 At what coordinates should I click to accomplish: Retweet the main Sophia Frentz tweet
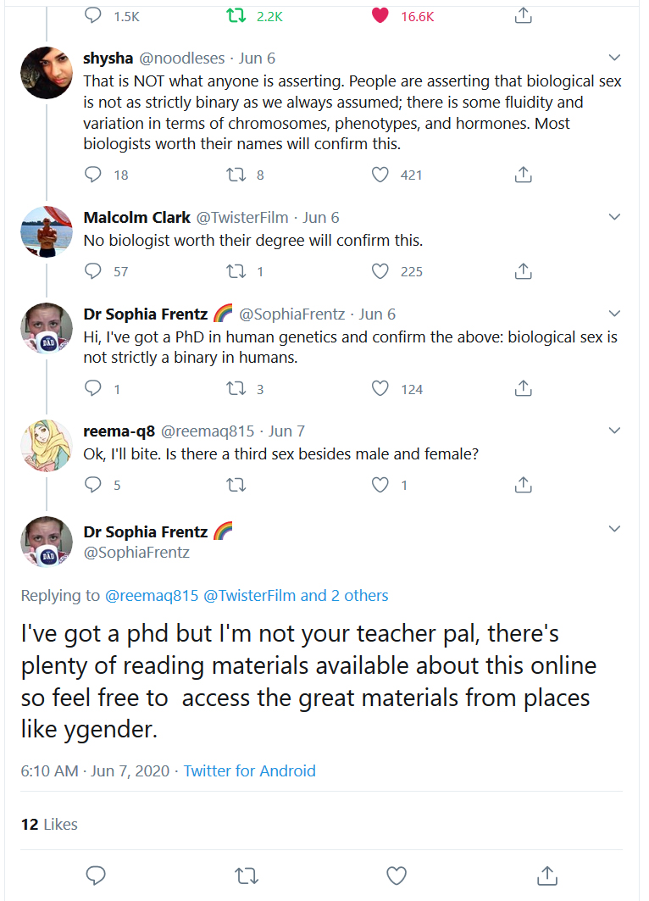tap(247, 876)
